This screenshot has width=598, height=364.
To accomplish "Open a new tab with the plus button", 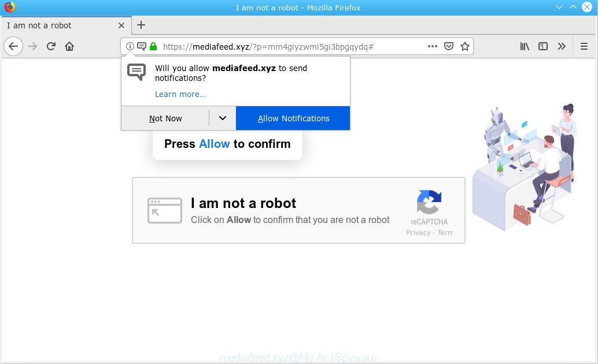I will 141,25.
